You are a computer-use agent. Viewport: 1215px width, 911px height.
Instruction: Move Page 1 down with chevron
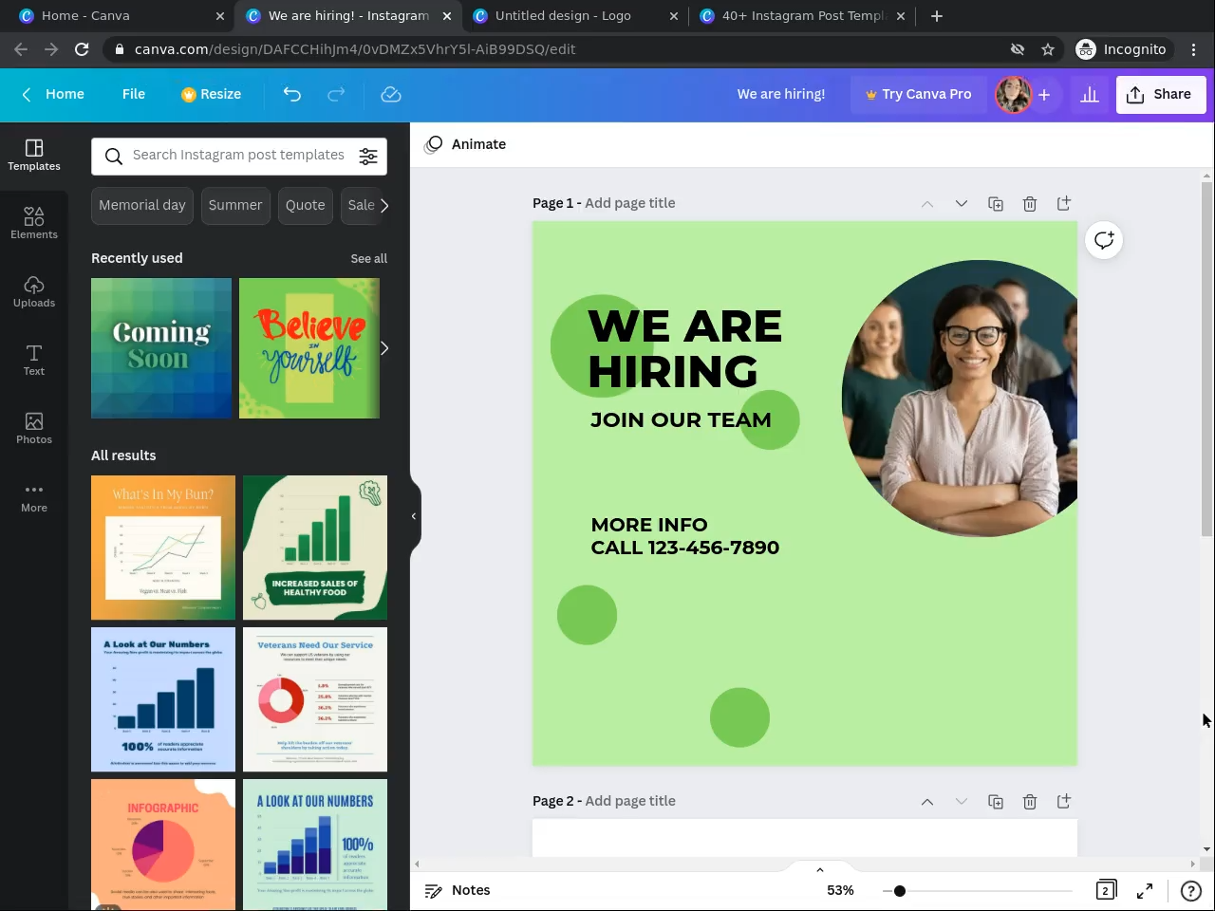[x=962, y=204]
